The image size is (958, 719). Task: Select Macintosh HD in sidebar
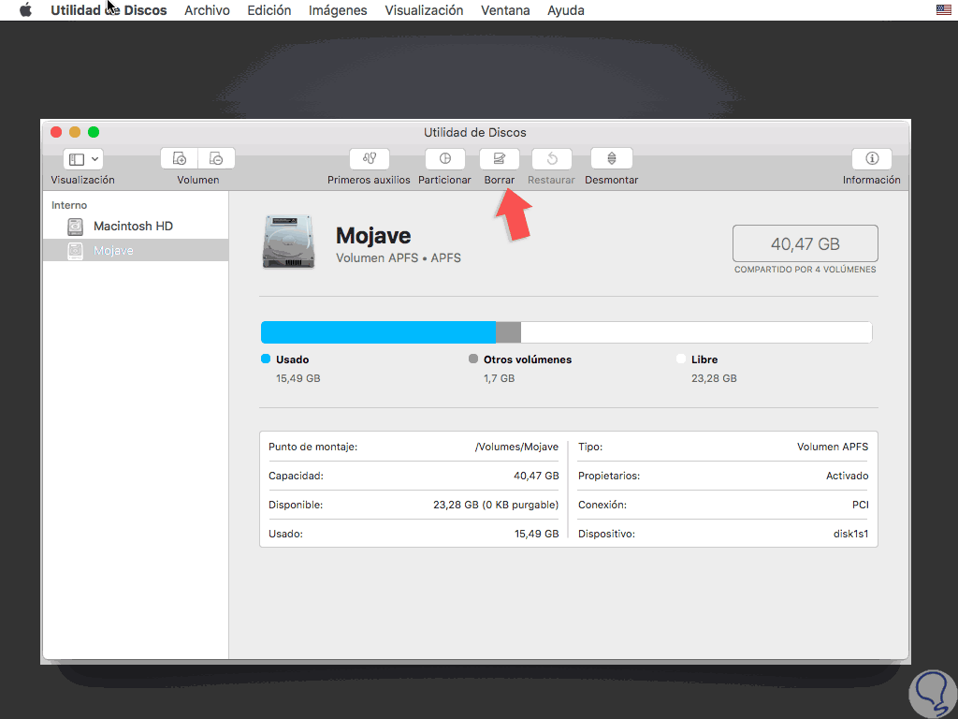[x=136, y=227]
